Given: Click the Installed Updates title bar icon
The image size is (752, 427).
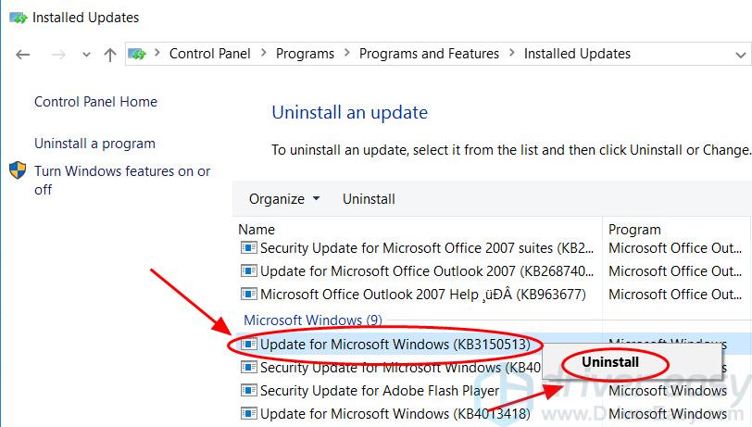Looking at the screenshot, I should 19,19.
